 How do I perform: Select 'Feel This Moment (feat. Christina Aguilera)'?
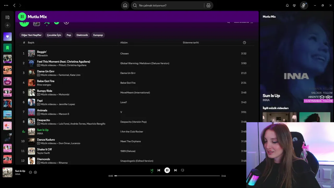(x=63, y=62)
